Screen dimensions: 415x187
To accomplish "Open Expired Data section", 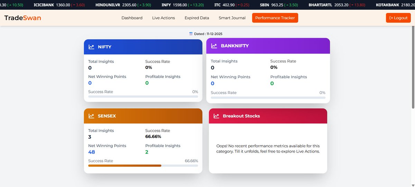I will 197,18.
